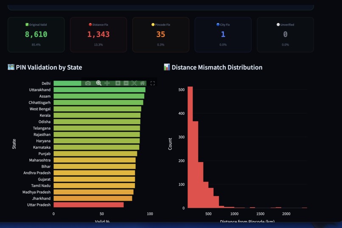
Task: Click the Autoscale icon in chart toolbar
Action: [x=134, y=83]
